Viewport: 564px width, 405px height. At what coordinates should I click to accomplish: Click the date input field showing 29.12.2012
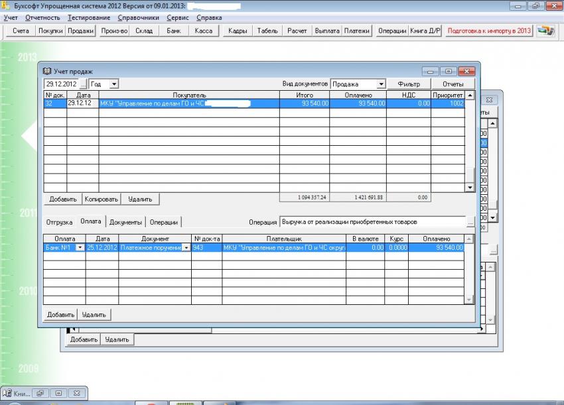click(x=61, y=84)
